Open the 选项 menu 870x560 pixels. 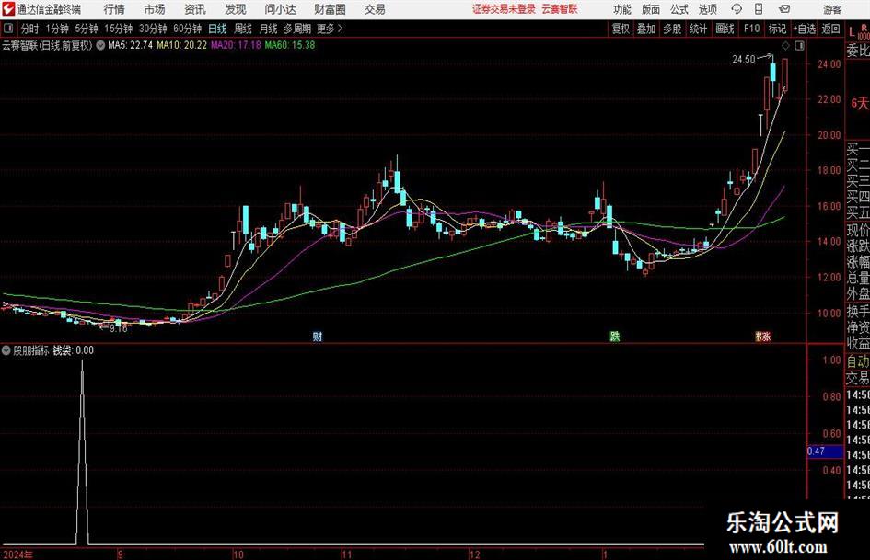(x=707, y=9)
